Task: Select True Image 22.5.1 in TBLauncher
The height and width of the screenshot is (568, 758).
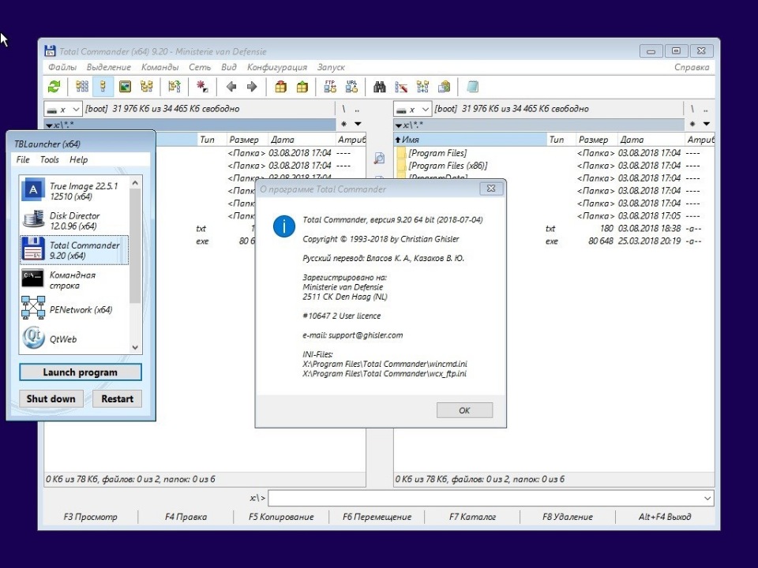Action: click(x=74, y=191)
